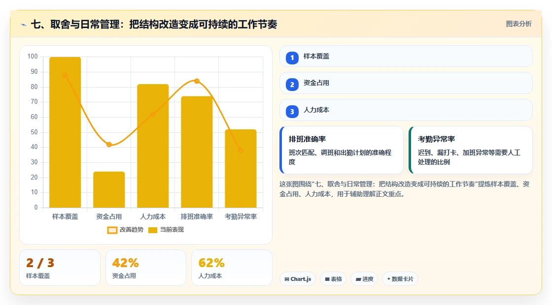This screenshot has width=552, height=305.
Task: Click the 当前表现 legend color box
Action: click(152, 230)
